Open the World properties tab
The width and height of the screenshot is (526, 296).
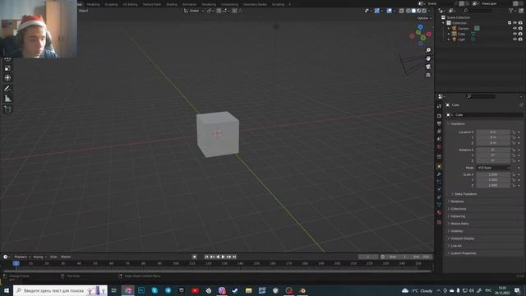coord(439,146)
